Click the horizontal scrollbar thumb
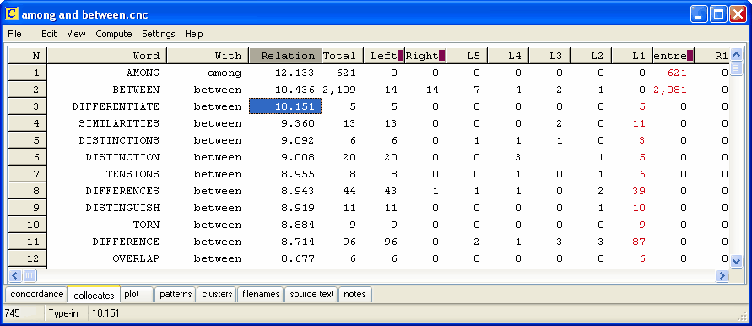752x326 pixels. (30, 275)
